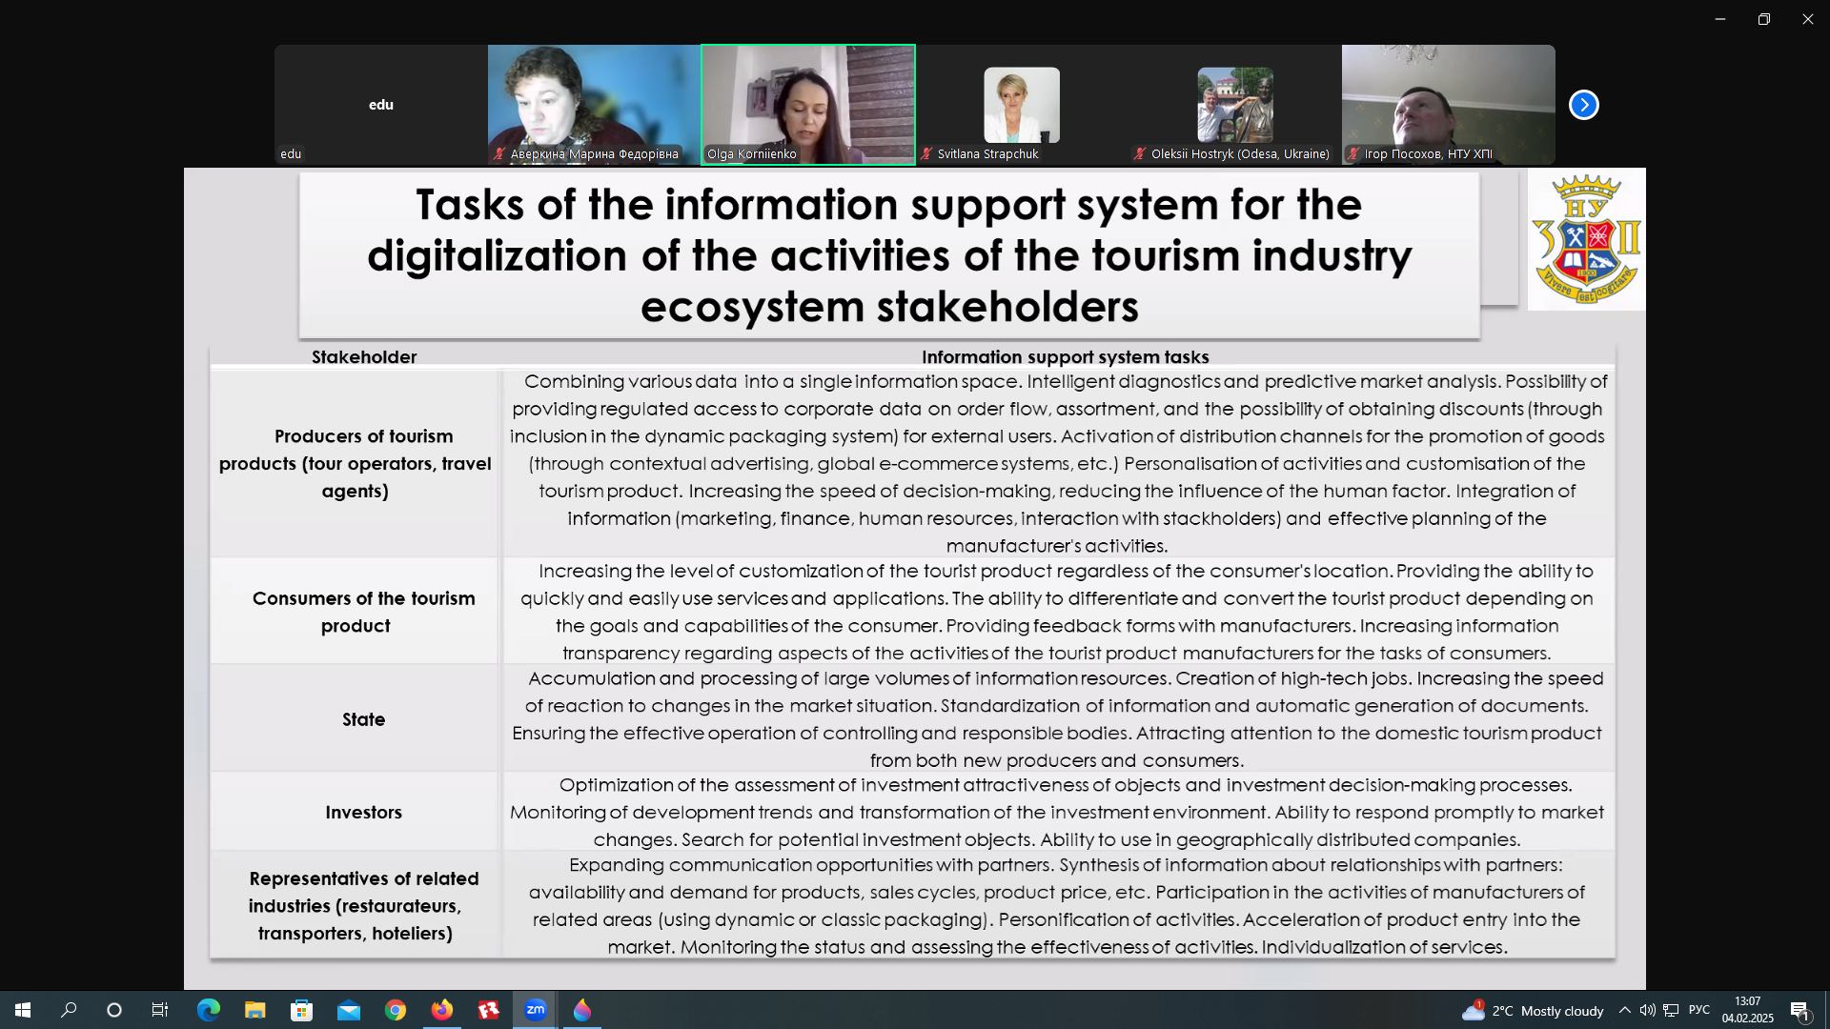Launch Microsoft Edge from the taskbar
The height and width of the screenshot is (1029, 1830).
[x=208, y=1010]
